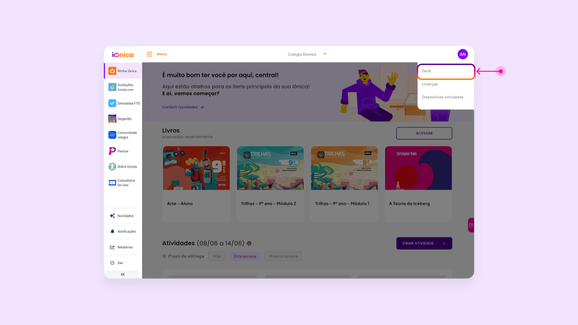The width and height of the screenshot is (578, 325).
Task: Toggle the Esta semana filter chip
Action: click(245, 257)
